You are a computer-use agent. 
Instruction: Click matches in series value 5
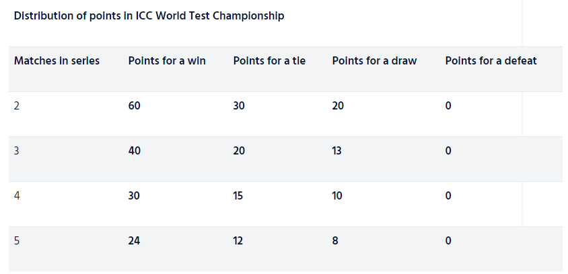[x=17, y=240]
